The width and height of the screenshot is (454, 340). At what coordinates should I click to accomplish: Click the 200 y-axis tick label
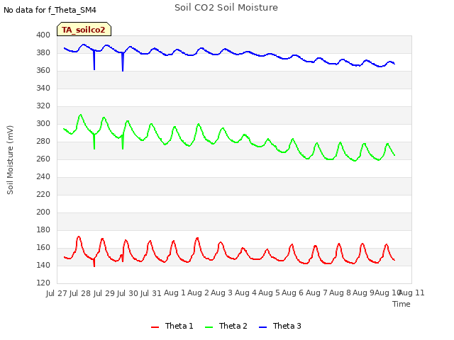coord(43,212)
